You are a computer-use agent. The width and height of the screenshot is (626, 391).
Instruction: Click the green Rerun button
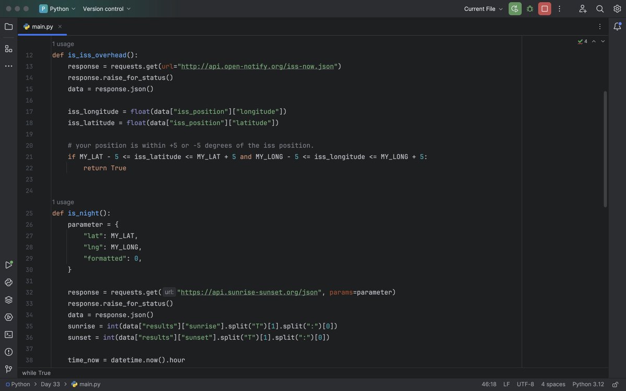point(515,9)
